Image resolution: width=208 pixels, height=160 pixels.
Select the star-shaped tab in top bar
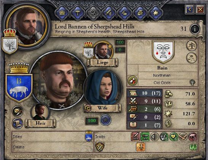click(155, 13)
